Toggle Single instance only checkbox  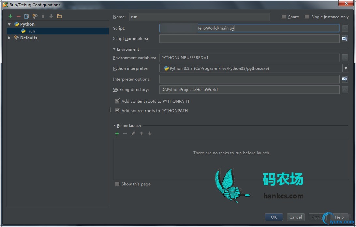(307, 17)
